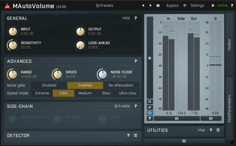Open help for the Detector section
The height and width of the screenshot is (146, 236).
128,136
